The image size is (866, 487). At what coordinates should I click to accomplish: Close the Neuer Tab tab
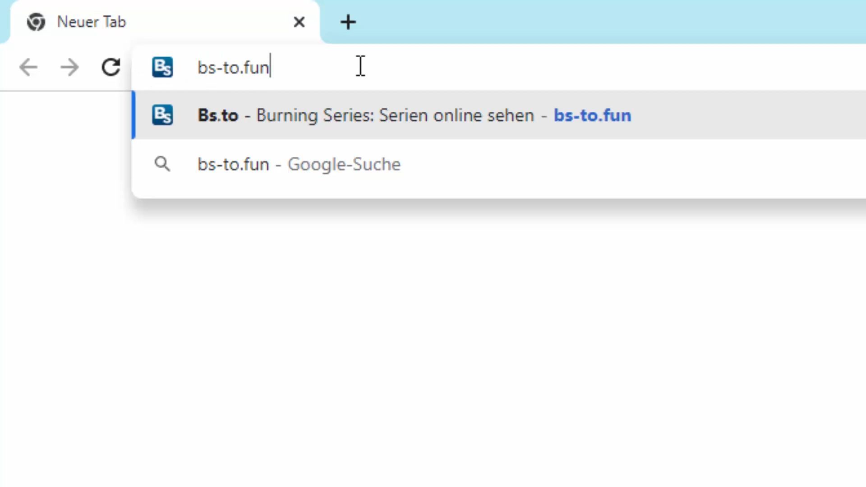pyautogui.click(x=299, y=22)
